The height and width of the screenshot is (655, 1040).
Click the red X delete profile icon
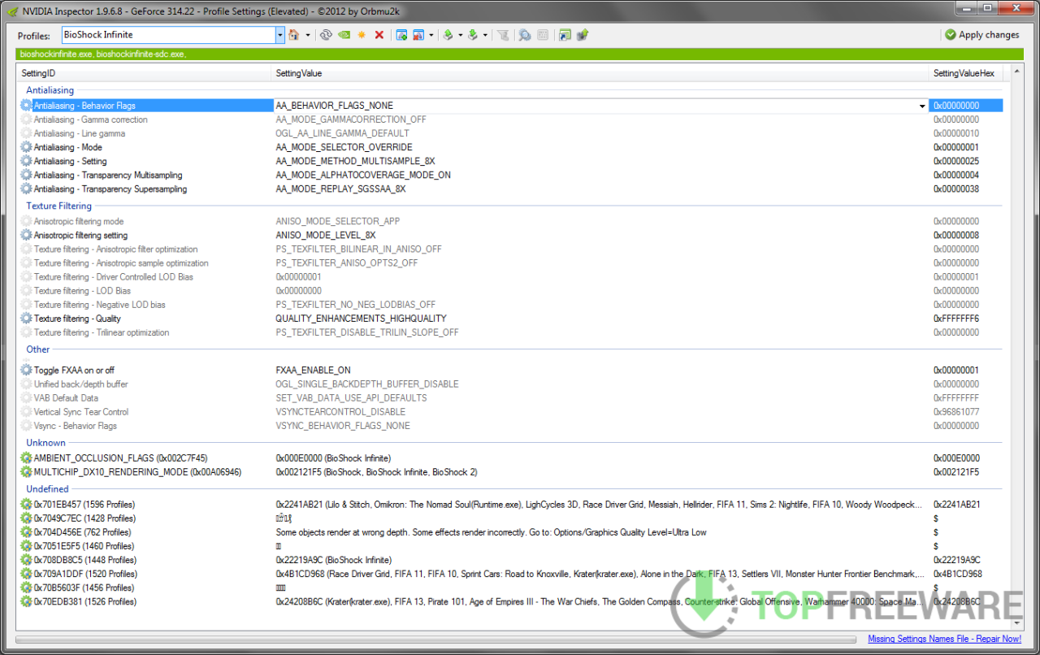tap(379, 35)
